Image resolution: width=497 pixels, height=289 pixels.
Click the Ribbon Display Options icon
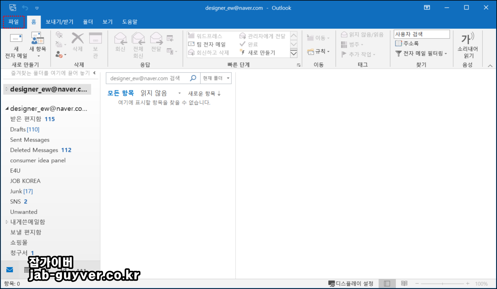(427, 8)
